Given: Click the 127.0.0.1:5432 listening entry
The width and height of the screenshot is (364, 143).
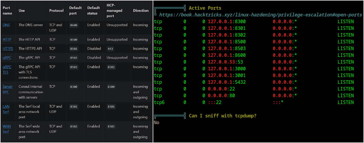Looking at the screenshot, I should (227, 82).
